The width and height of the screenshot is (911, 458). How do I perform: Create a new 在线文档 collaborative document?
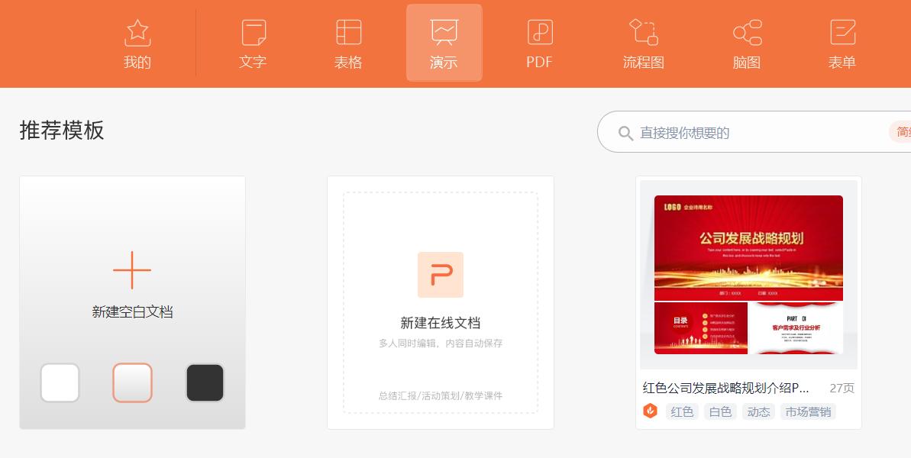(x=441, y=302)
